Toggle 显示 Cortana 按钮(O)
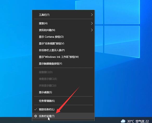 (63, 37)
